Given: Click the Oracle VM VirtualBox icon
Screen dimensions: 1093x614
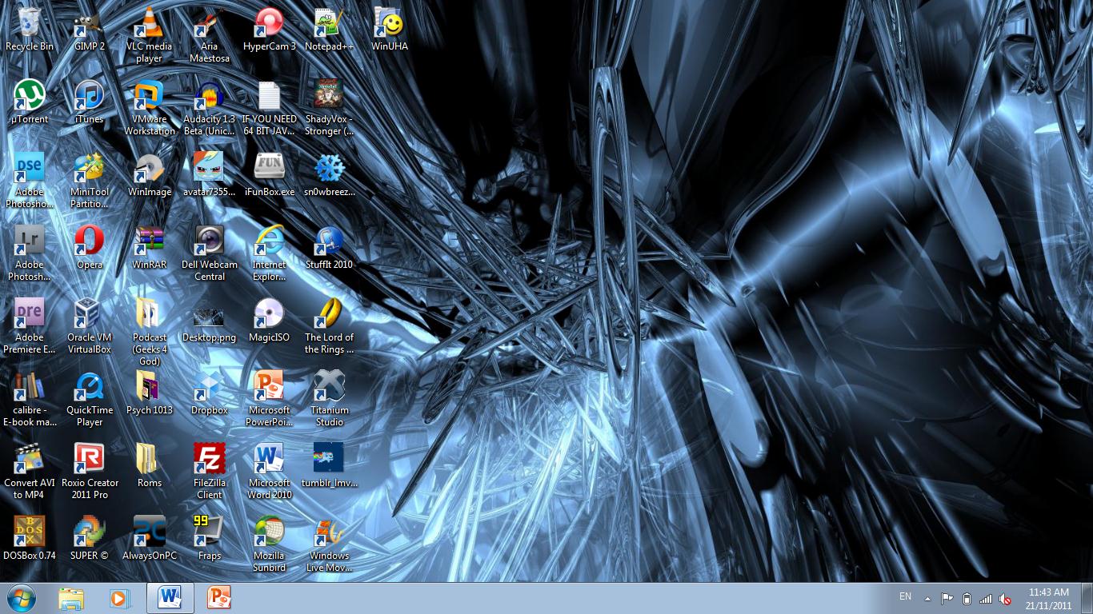Looking at the screenshot, I should pos(89,315).
